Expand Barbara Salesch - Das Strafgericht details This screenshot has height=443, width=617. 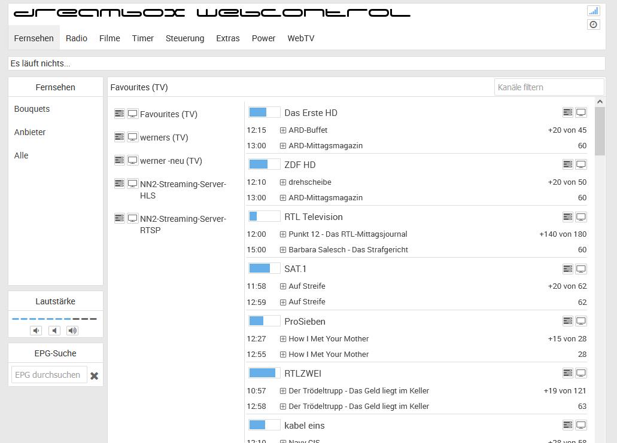[283, 250]
